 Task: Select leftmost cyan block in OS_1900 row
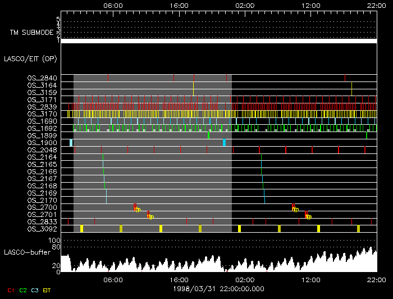coord(71,143)
